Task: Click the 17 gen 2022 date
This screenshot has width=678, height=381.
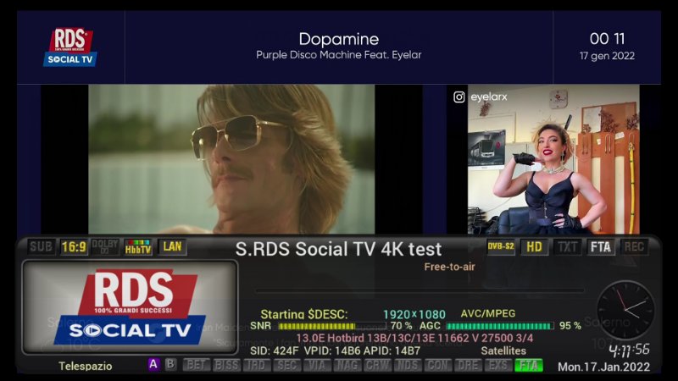Action: (607, 56)
